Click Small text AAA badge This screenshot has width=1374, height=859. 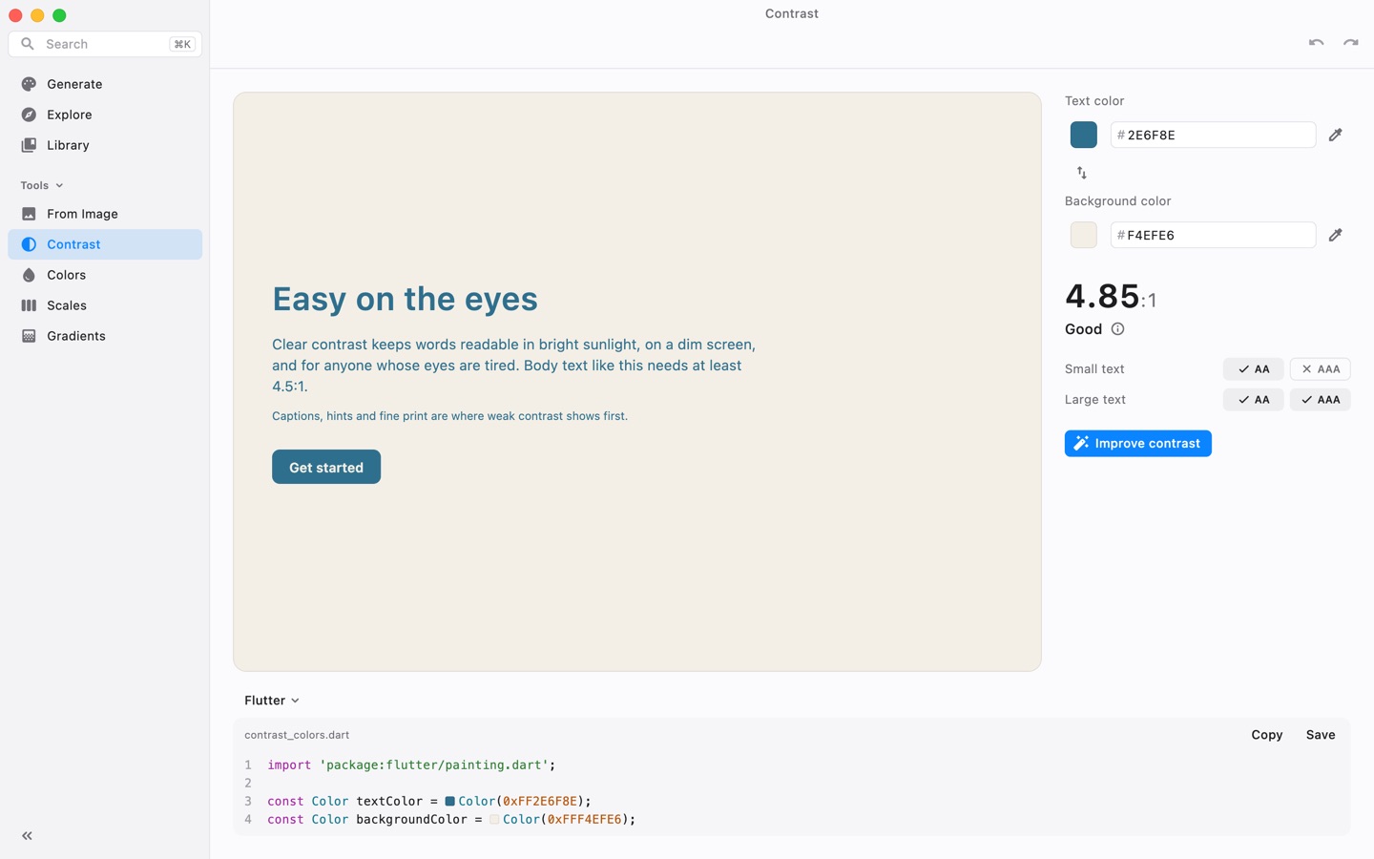(x=1321, y=369)
